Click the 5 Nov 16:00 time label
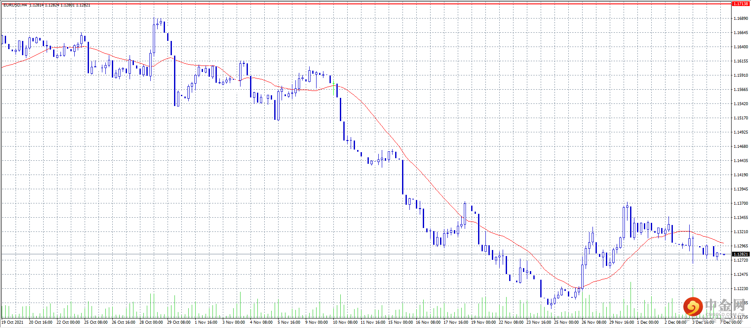The image size is (751, 328). point(289,322)
